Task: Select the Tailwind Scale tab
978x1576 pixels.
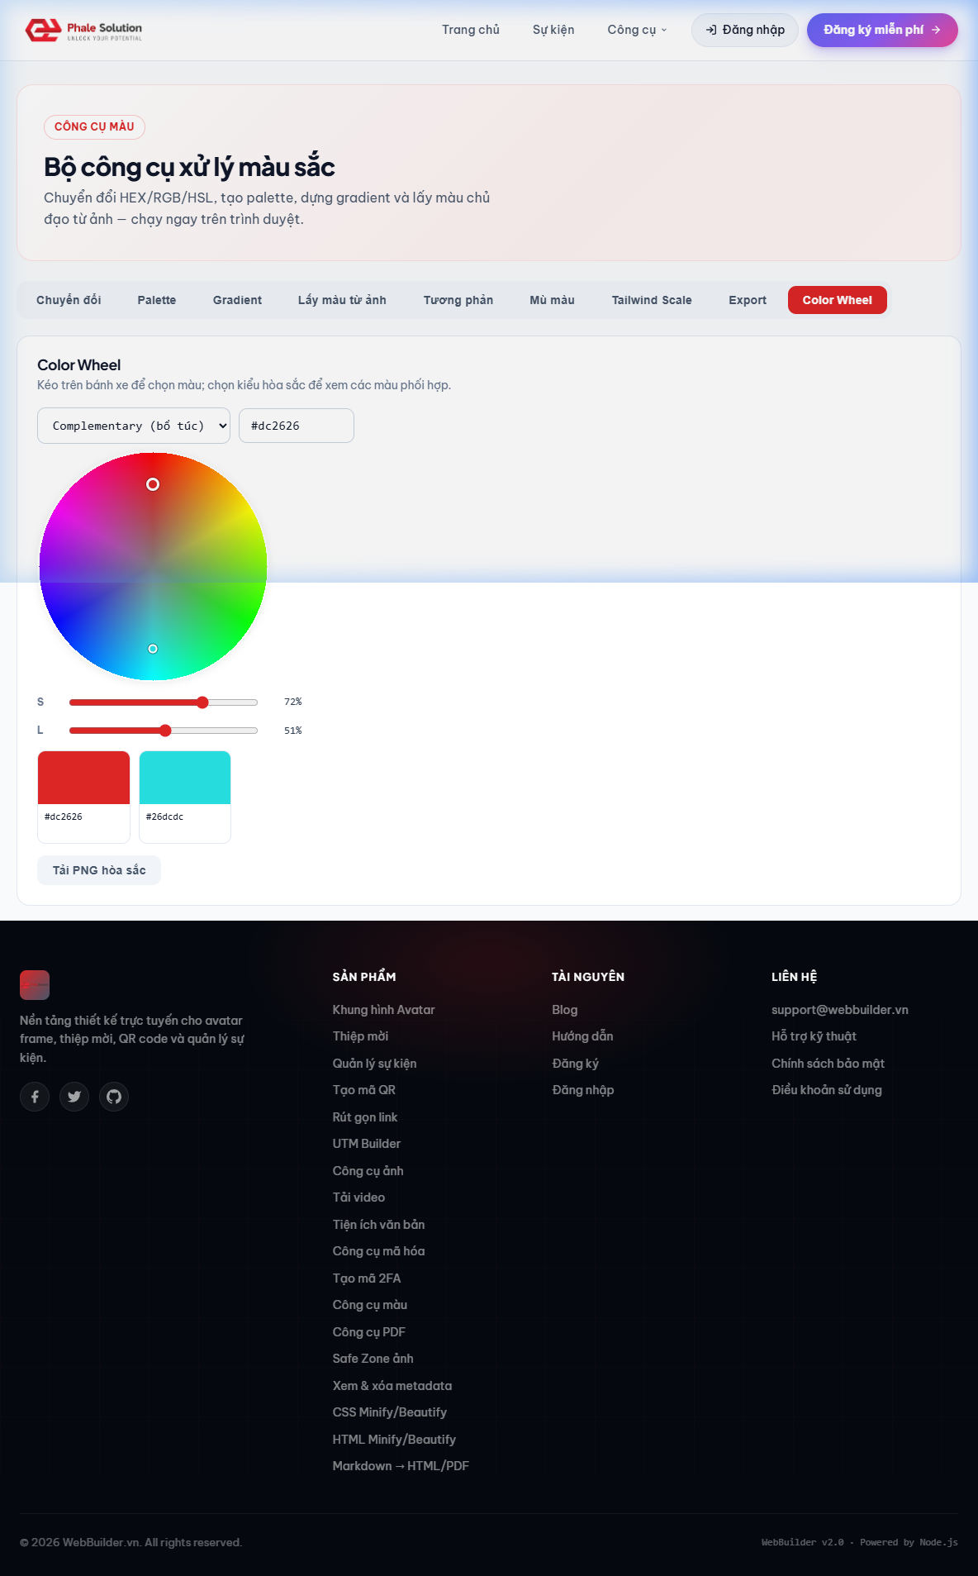Action: [x=652, y=300]
